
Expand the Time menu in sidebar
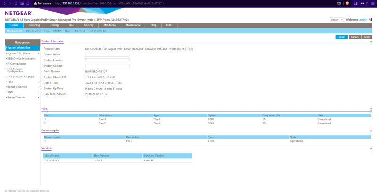39,82
